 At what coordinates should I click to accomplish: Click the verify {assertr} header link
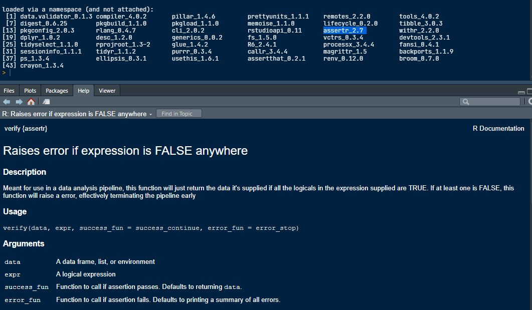[x=26, y=128]
